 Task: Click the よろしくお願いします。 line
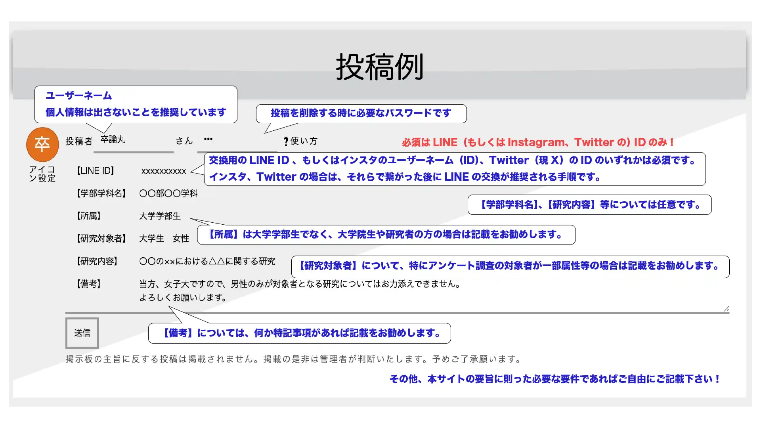click(183, 298)
